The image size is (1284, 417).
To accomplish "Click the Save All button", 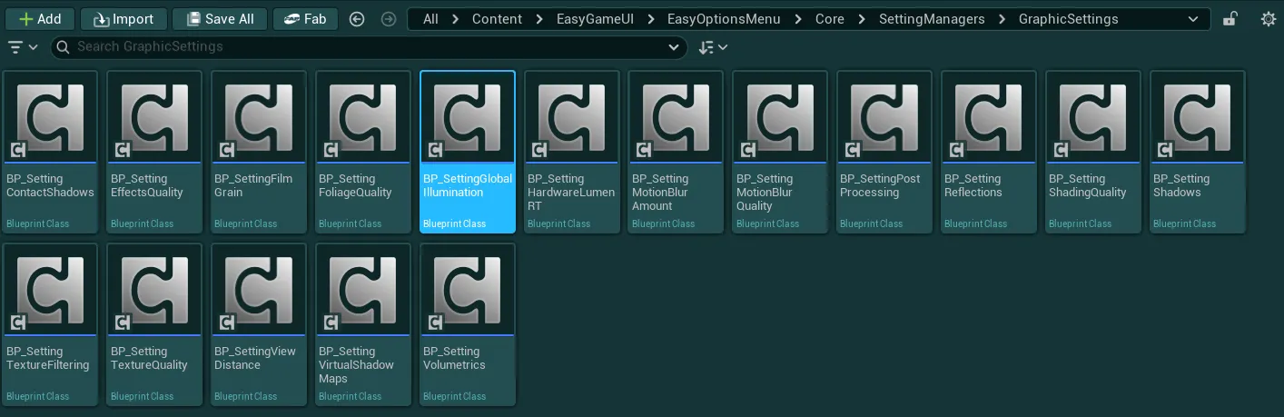I will pyautogui.click(x=220, y=19).
